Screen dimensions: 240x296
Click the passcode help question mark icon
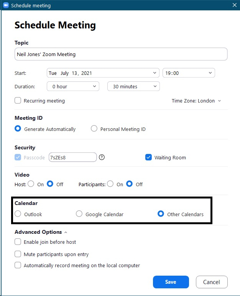[x=102, y=157]
